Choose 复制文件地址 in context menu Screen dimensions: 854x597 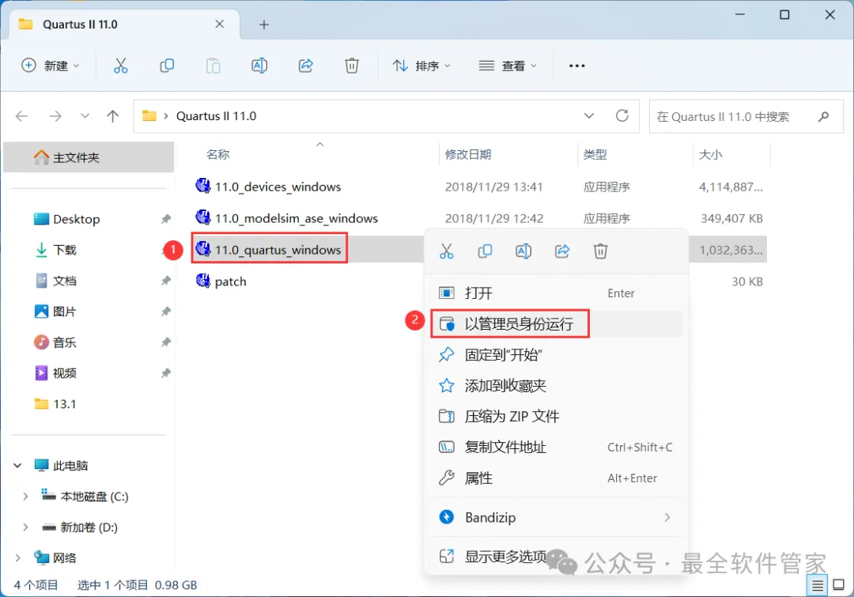pos(556,448)
